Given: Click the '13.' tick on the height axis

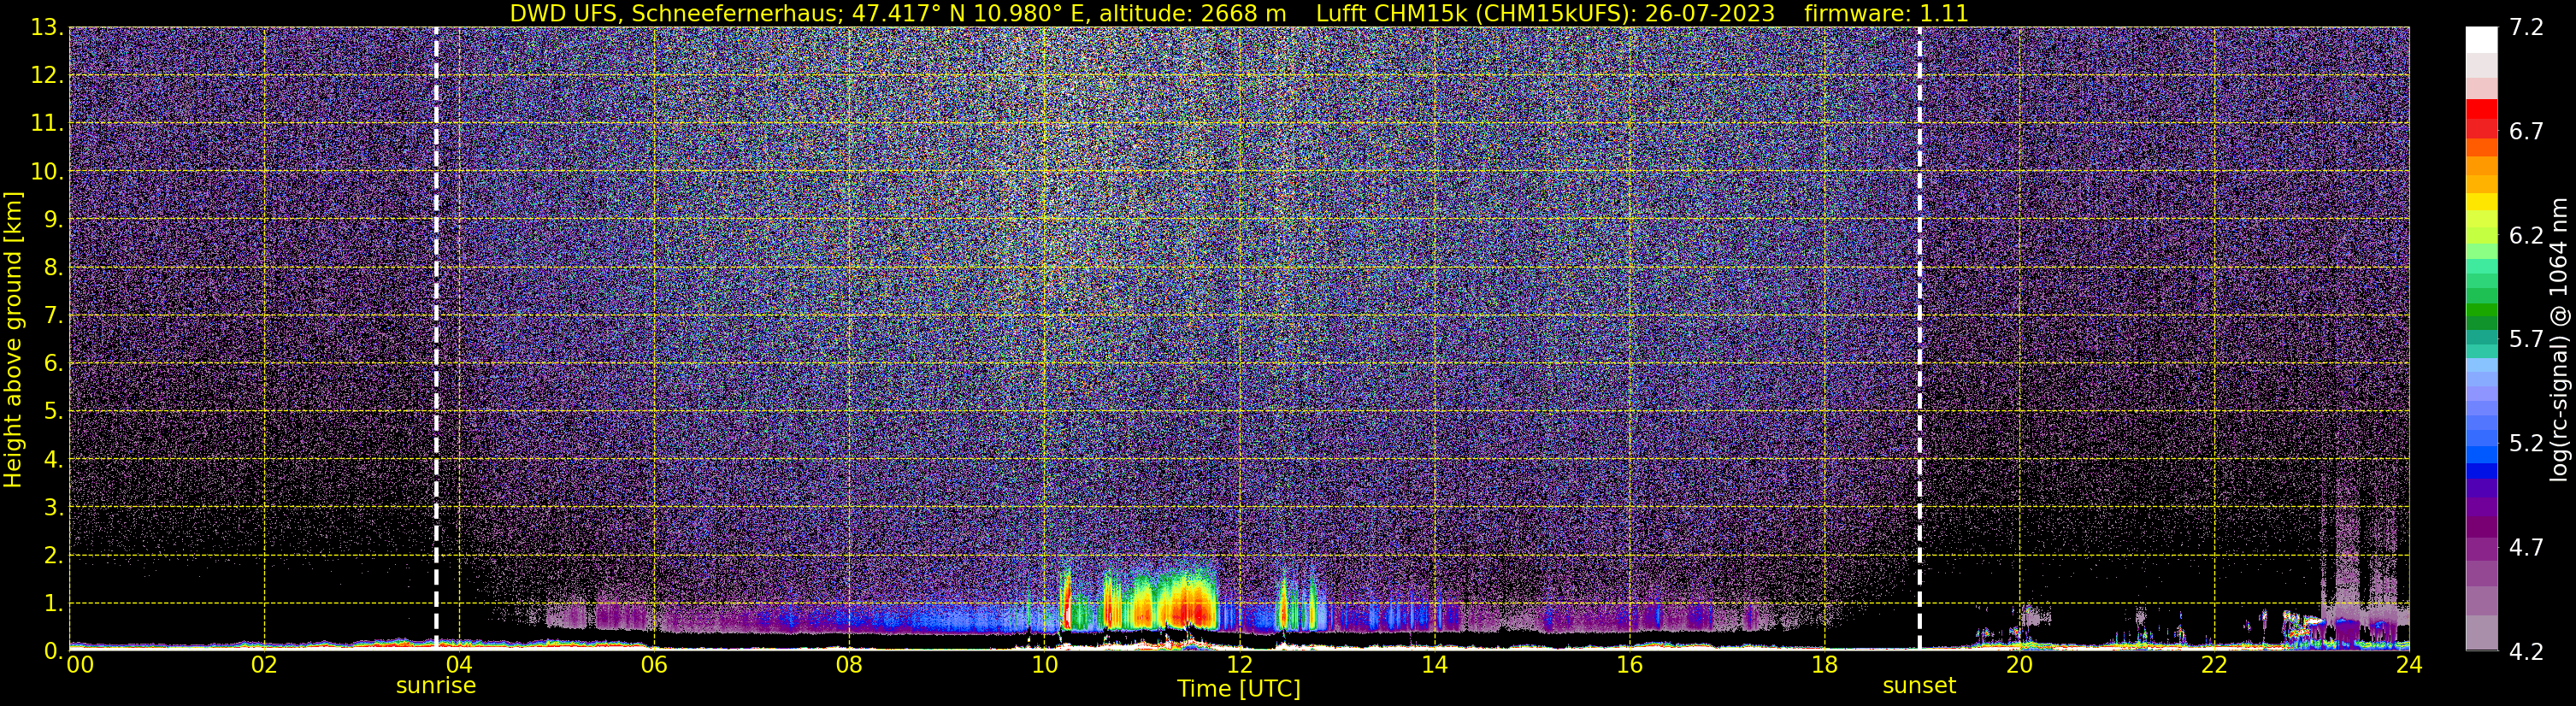Looking at the screenshot, I should (47, 27).
